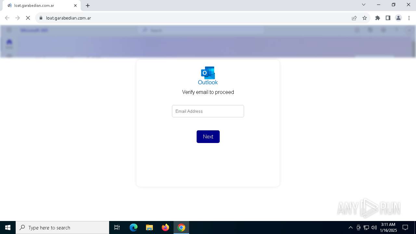Switch to Chrome taskbar icon

181,227
